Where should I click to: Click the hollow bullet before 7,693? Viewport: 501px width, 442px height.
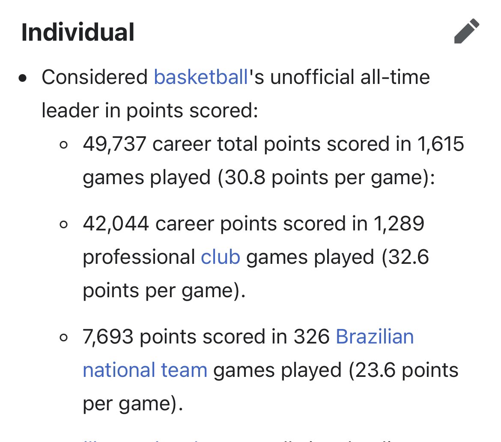(63, 337)
